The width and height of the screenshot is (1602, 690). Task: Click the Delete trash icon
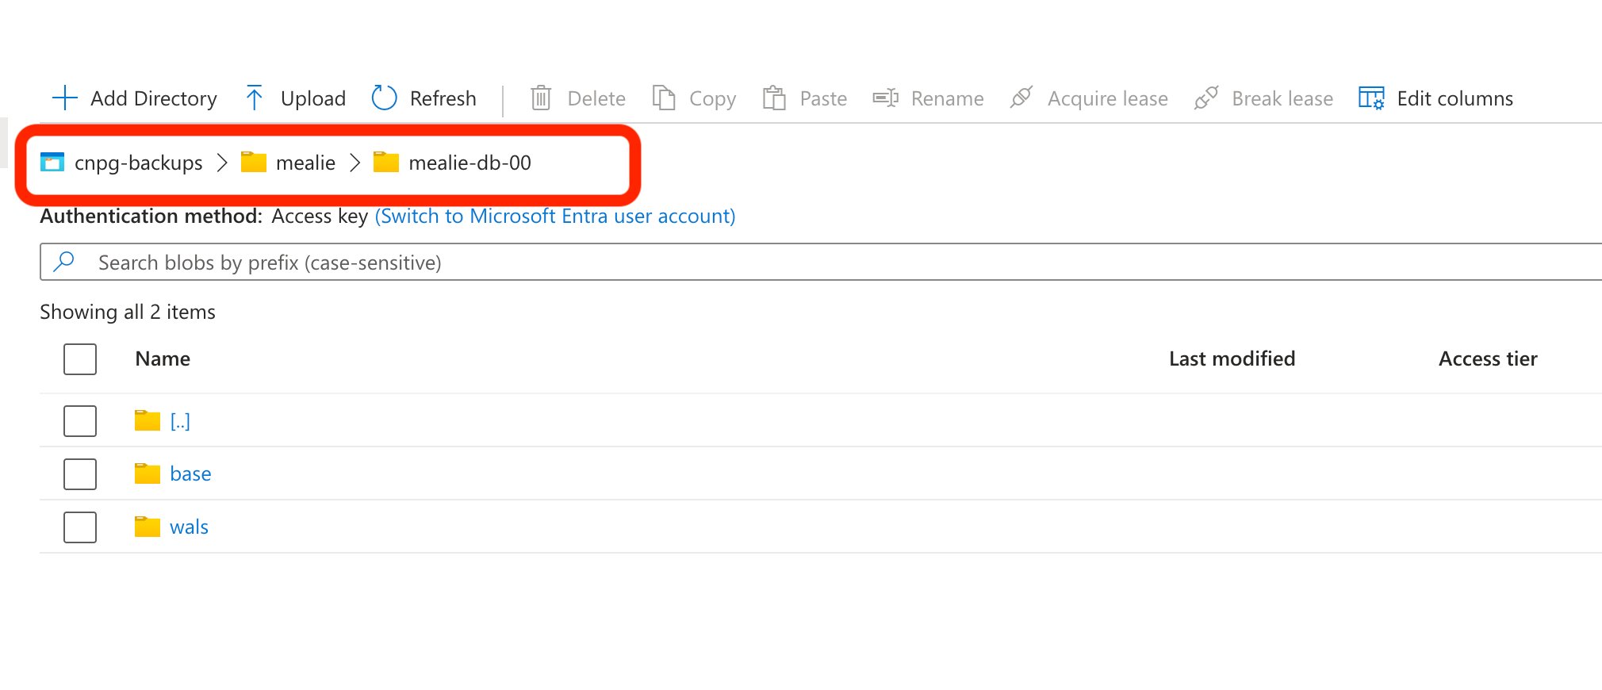point(541,98)
